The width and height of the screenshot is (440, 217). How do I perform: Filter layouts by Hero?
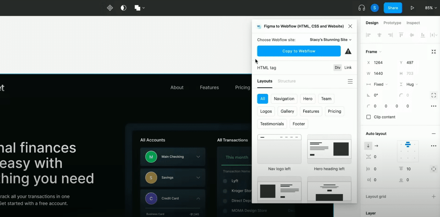[308, 99]
